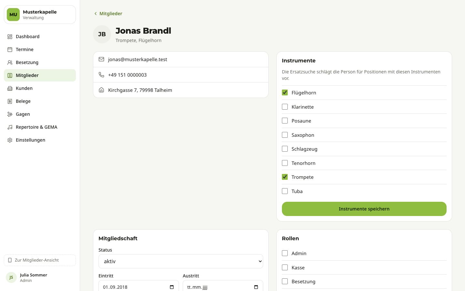
Task: Click the JS user avatar
Action: click(x=11, y=277)
